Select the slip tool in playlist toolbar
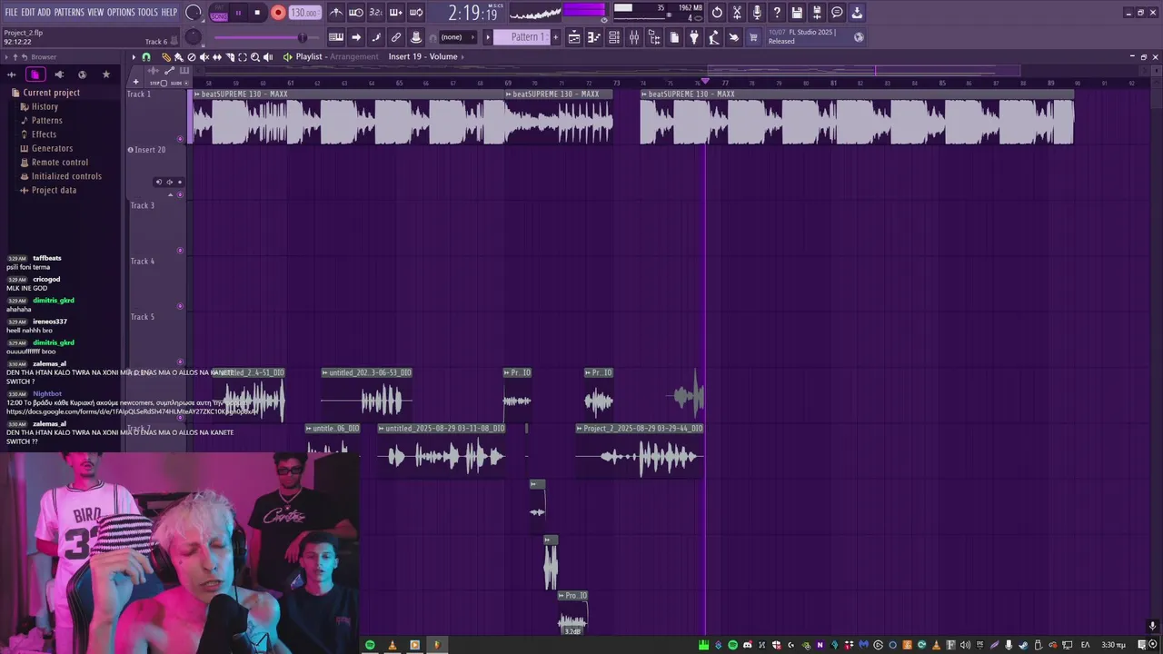 tap(216, 57)
